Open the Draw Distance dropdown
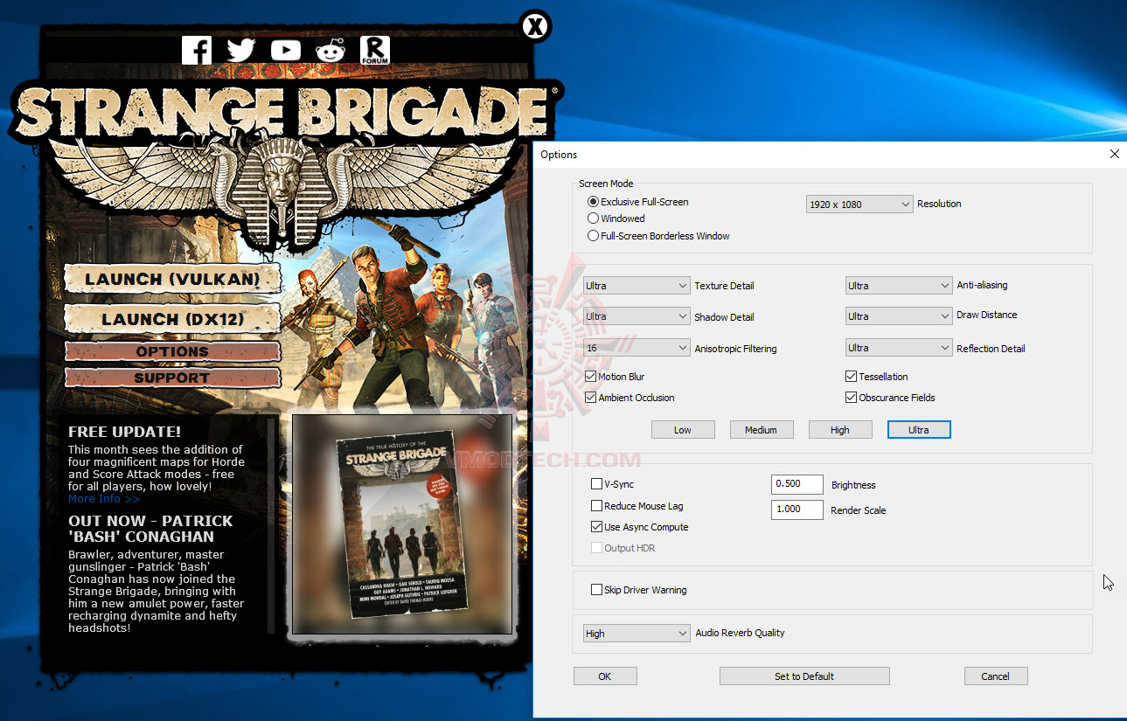The image size is (1127, 721). pyautogui.click(x=899, y=316)
